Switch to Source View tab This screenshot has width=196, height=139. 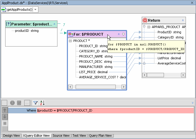(x=61, y=136)
